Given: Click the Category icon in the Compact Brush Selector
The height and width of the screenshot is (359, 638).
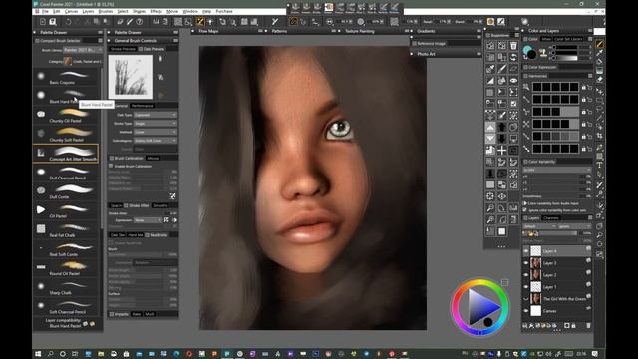Looking at the screenshot, I should click(x=68, y=61).
